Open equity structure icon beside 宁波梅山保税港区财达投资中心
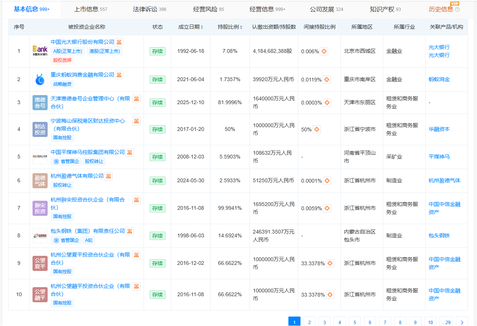477x326 pixels. 136,121
